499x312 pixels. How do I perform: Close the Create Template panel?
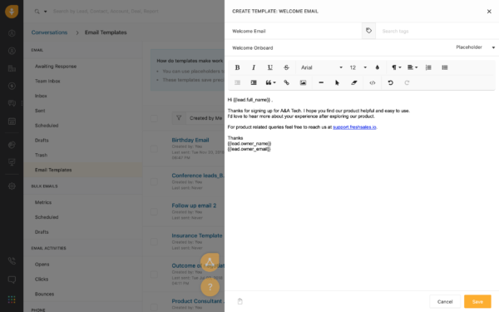tap(489, 12)
